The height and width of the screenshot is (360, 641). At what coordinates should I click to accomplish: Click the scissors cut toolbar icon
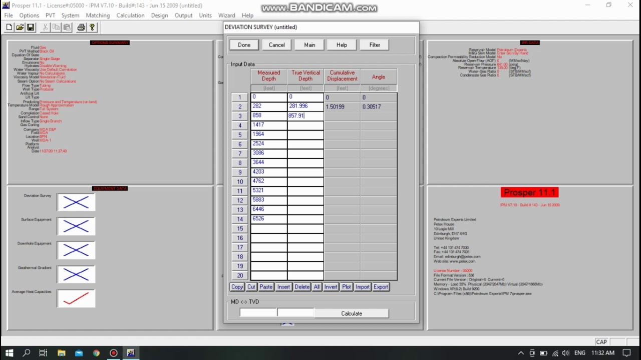tap(46, 27)
